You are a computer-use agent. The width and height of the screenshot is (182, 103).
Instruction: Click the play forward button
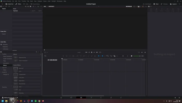point(94,52)
